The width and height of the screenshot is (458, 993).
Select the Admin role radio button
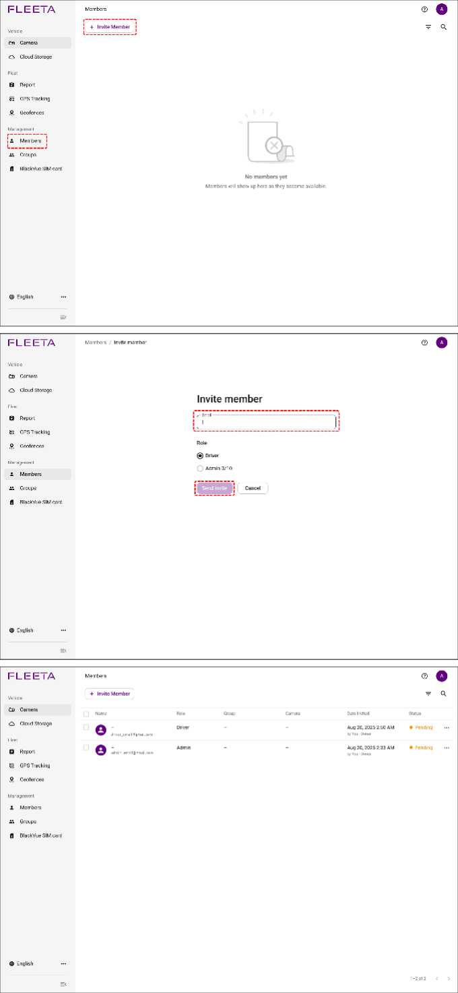pyautogui.click(x=200, y=468)
